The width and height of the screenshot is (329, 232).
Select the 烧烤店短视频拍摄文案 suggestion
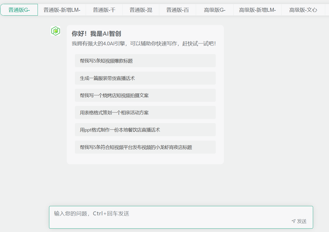click(x=145, y=95)
